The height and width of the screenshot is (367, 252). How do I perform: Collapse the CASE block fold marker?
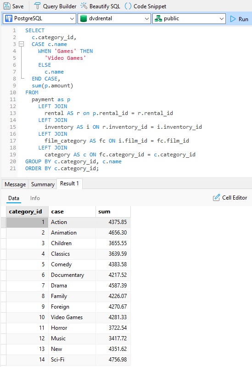[21, 44]
